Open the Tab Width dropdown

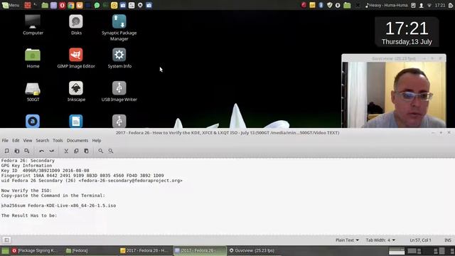[380, 240]
